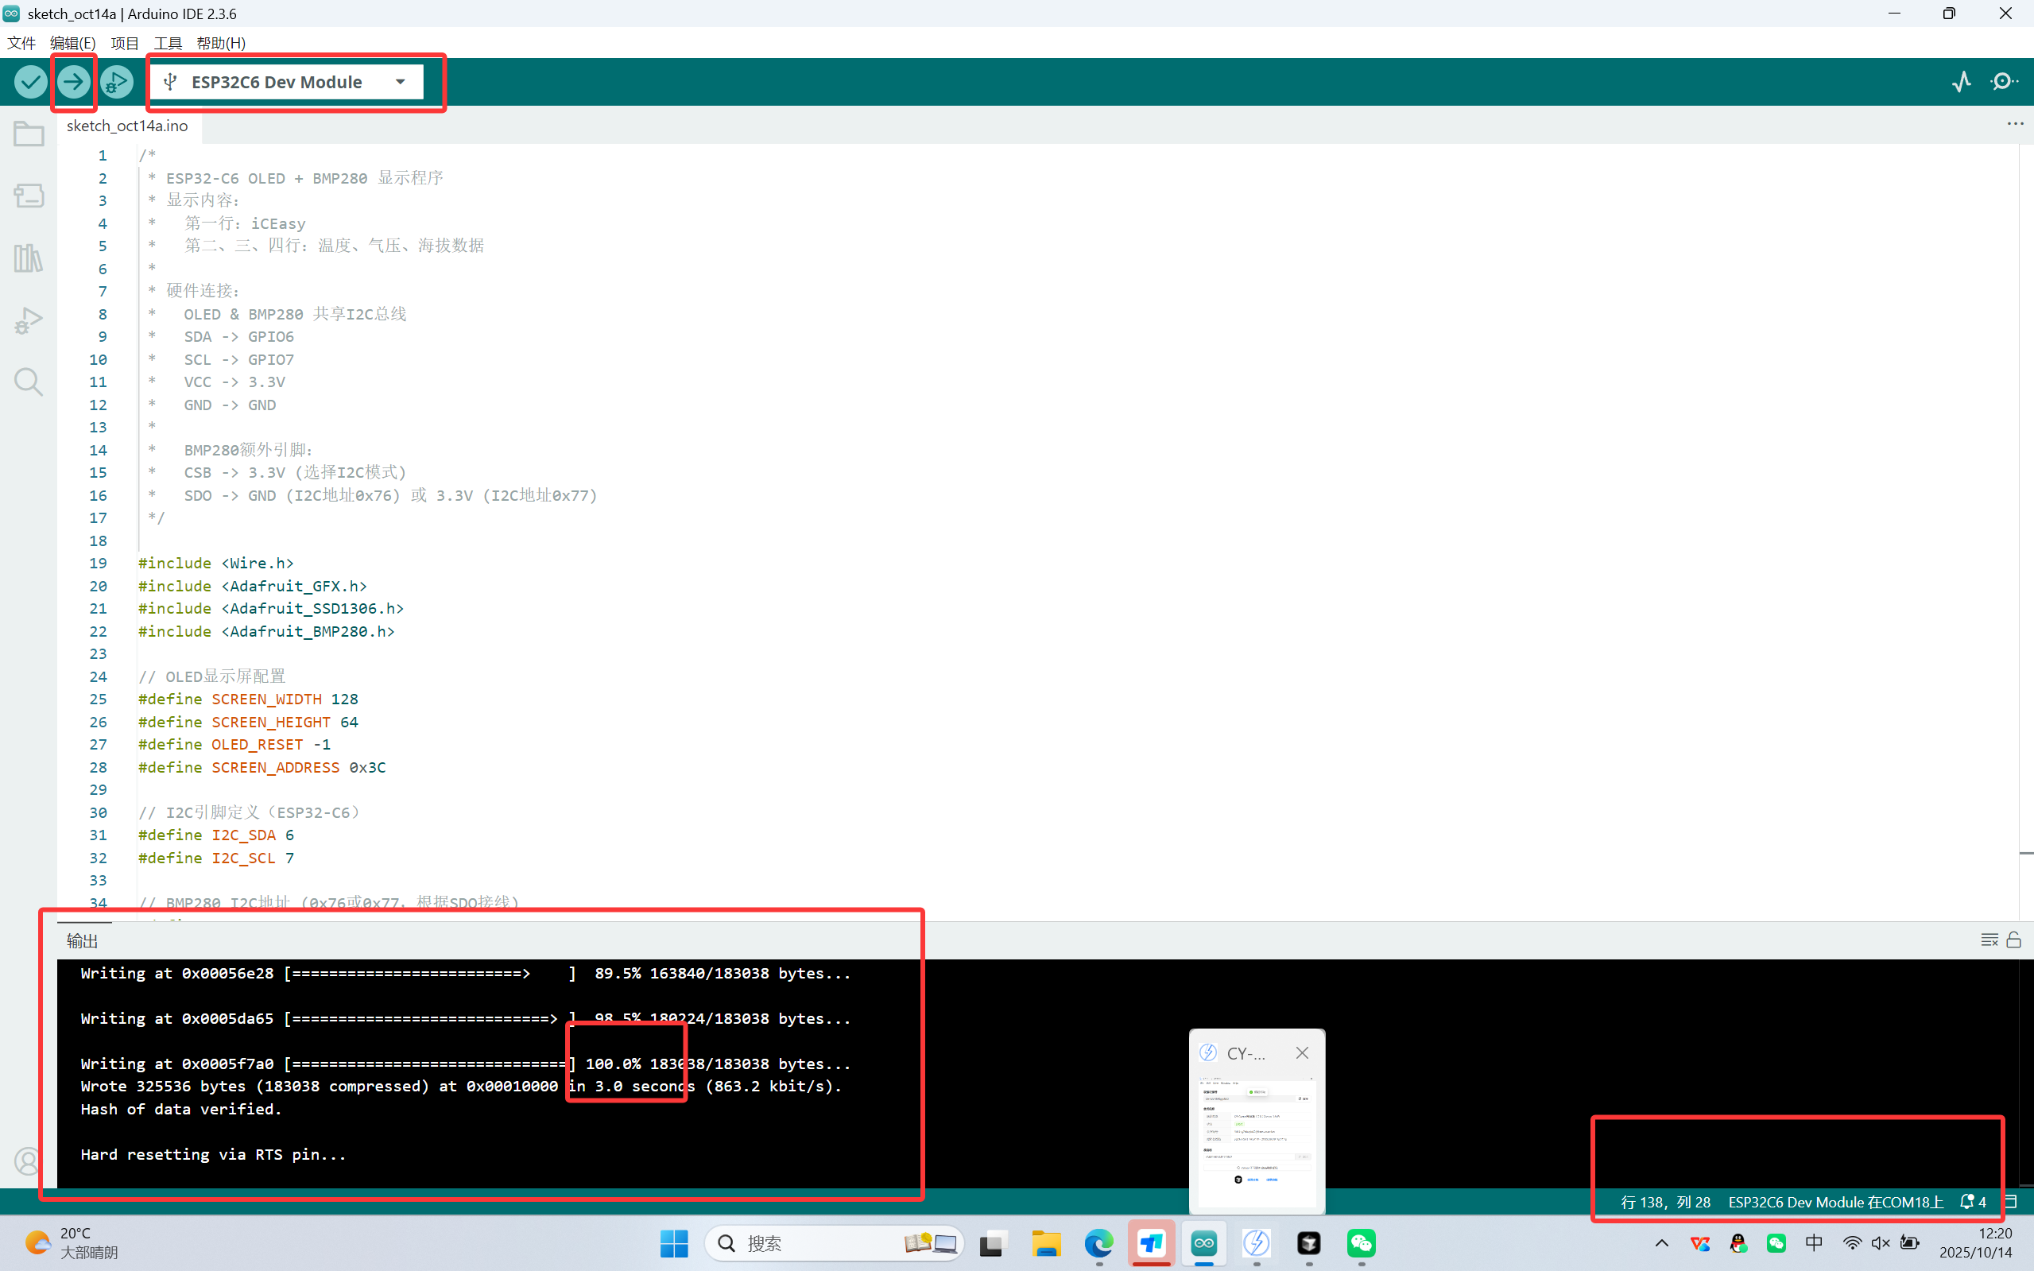Image resolution: width=2034 pixels, height=1271 pixels.
Task: Toggle bottom panel icon in status bar
Action: [2011, 1202]
